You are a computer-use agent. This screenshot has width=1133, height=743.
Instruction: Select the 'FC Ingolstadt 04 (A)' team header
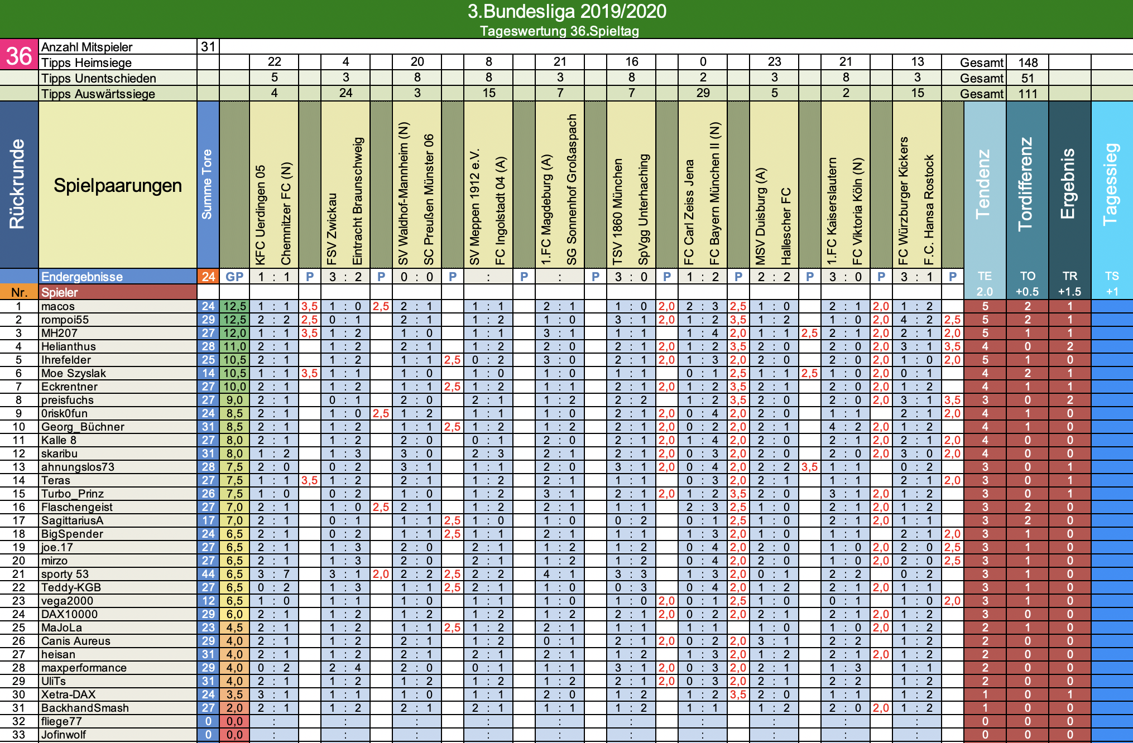click(x=501, y=210)
